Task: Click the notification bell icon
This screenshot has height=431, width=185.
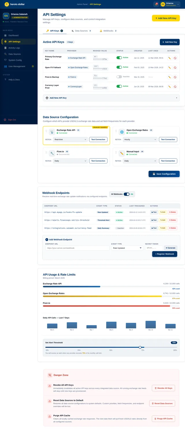Action: tap(156, 4)
